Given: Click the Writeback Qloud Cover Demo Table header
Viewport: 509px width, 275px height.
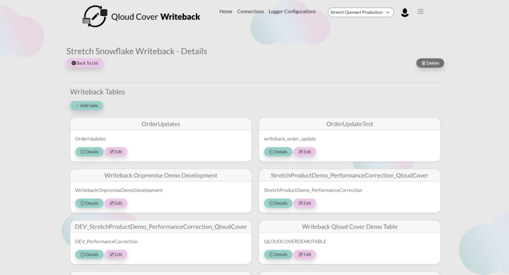Looking at the screenshot, I should click(x=349, y=227).
